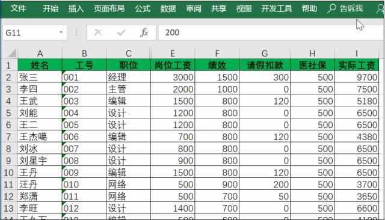Image resolution: width=385 pixels, height=220 pixels.
Task: Select row 1 header
Action: click(x=10, y=65)
